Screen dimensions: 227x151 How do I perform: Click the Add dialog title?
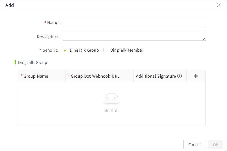[x=10, y=5]
